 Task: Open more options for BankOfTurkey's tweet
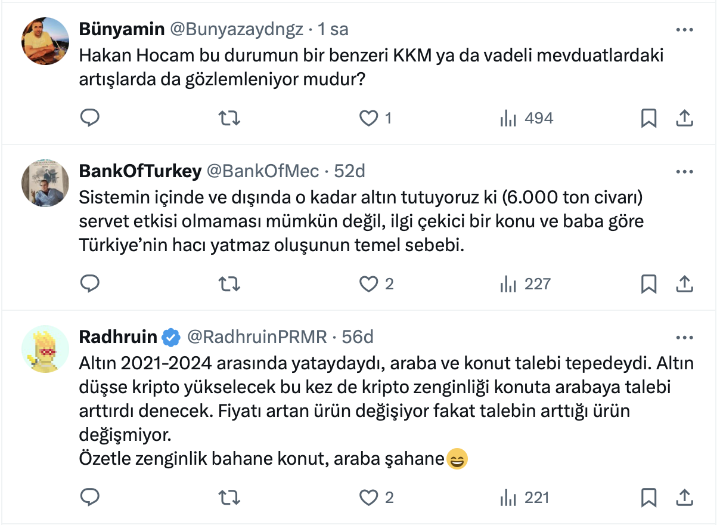click(684, 172)
